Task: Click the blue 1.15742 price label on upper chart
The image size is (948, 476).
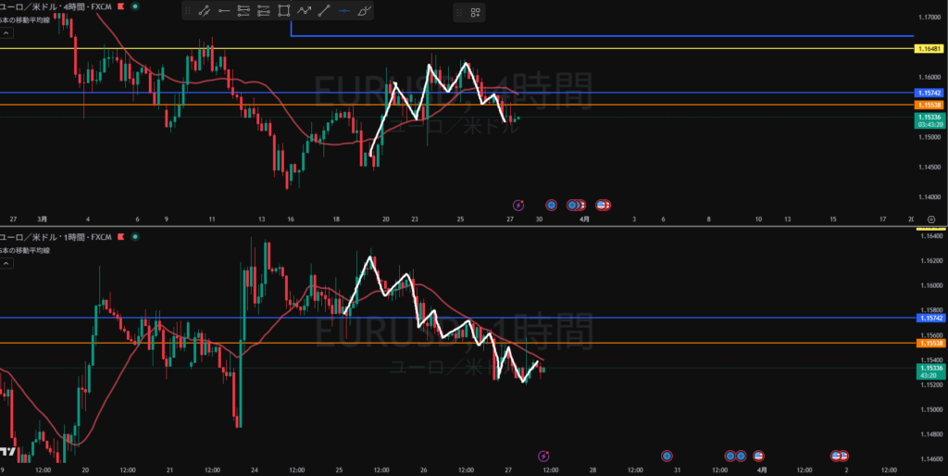Action: click(928, 94)
